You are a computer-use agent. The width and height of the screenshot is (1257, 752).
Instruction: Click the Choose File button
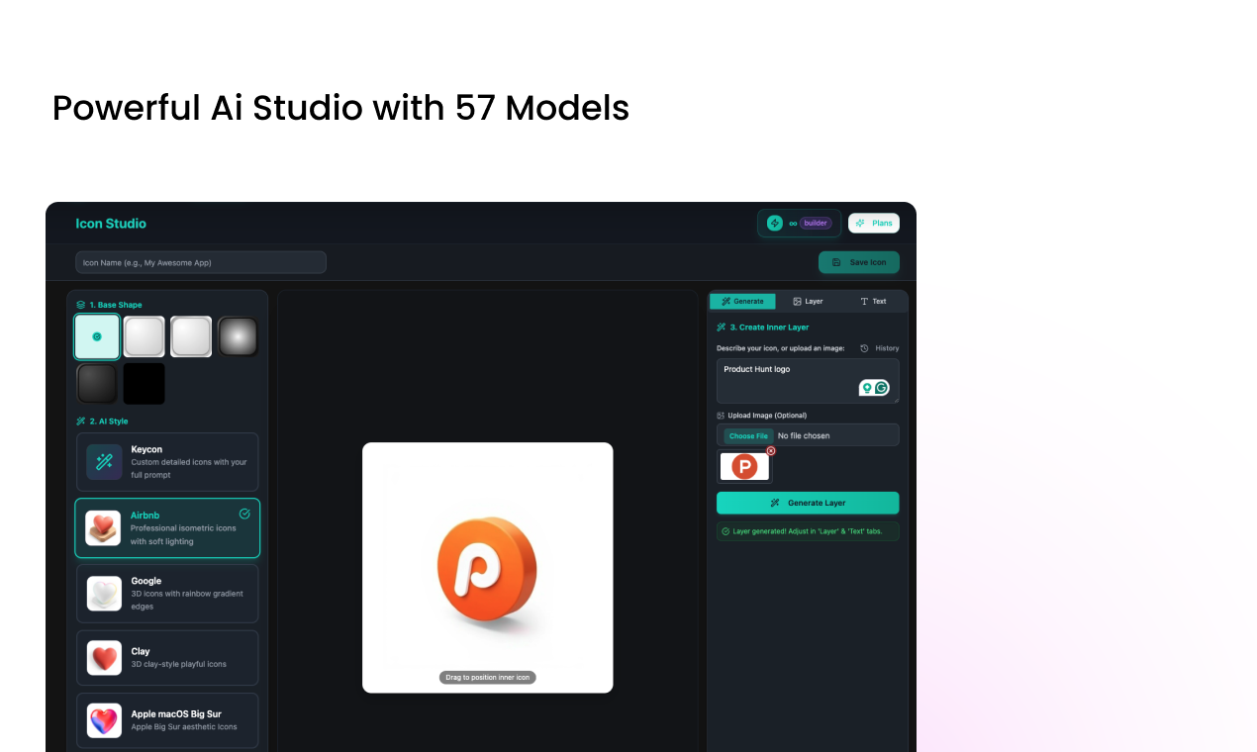click(748, 435)
